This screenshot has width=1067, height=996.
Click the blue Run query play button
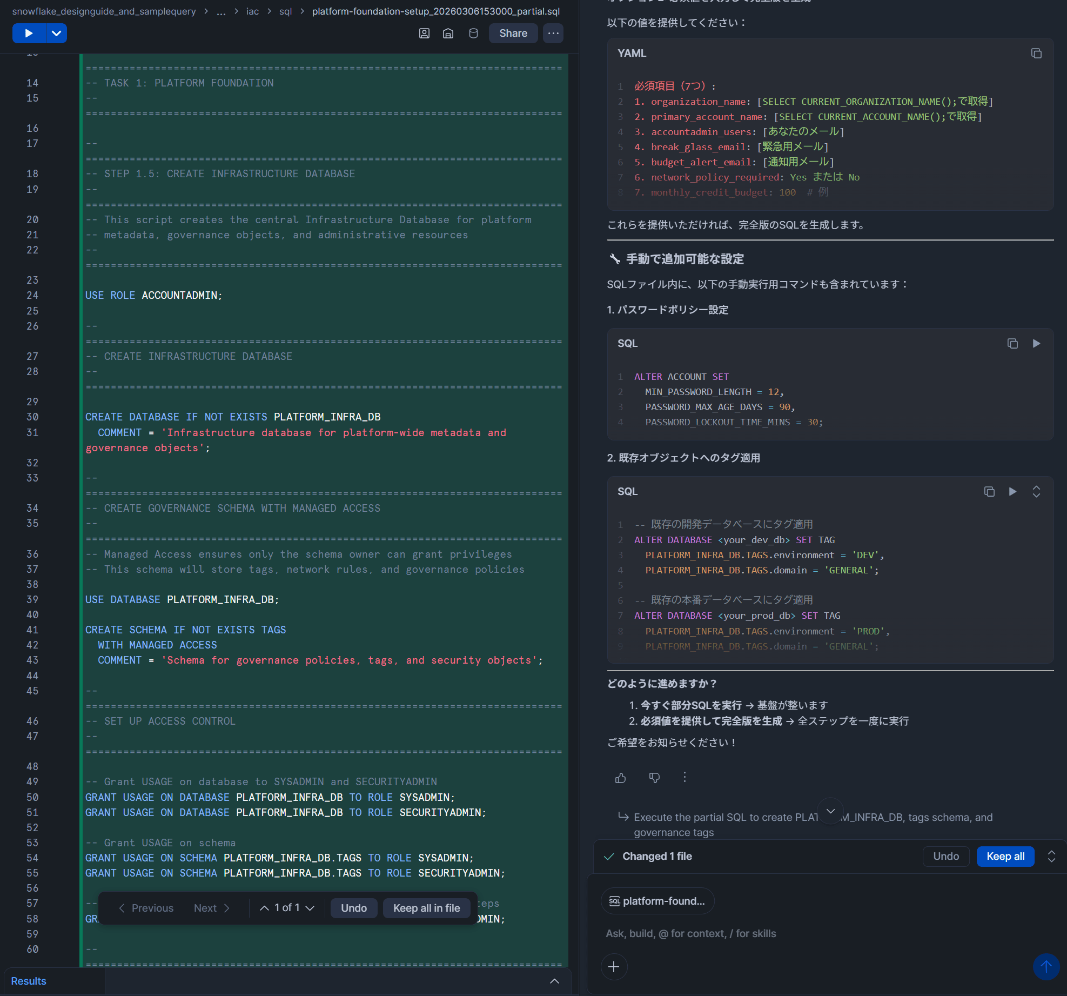[x=29, y=34]
